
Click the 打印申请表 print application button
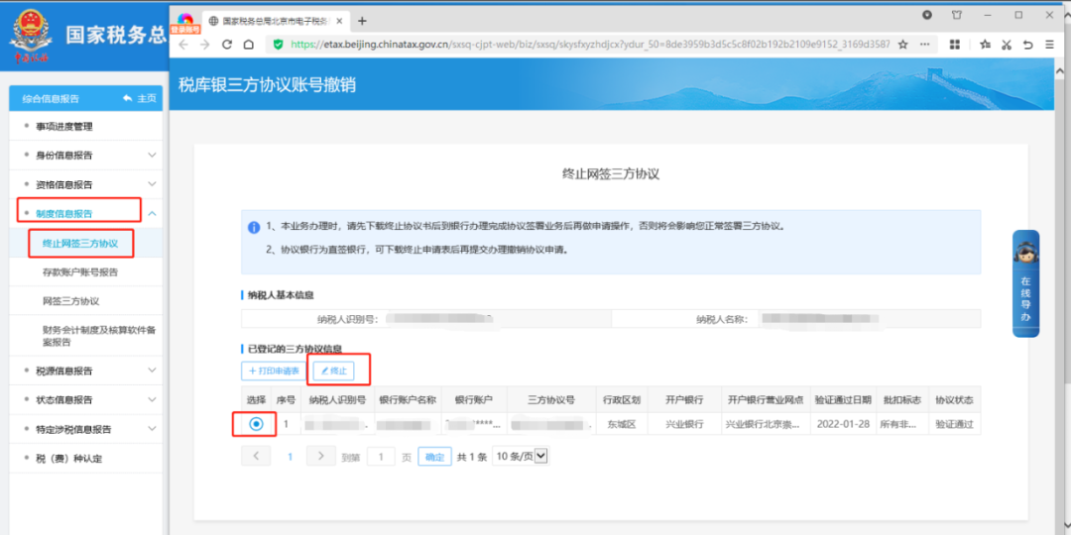[x=274, y=371]
